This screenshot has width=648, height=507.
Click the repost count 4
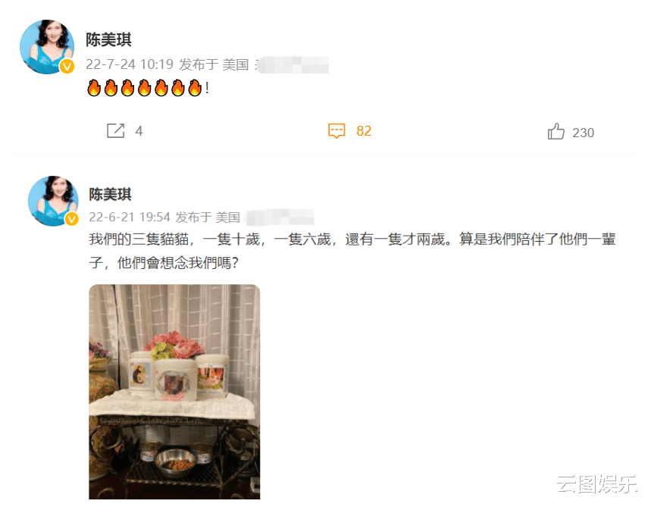[x=139, y=131]
